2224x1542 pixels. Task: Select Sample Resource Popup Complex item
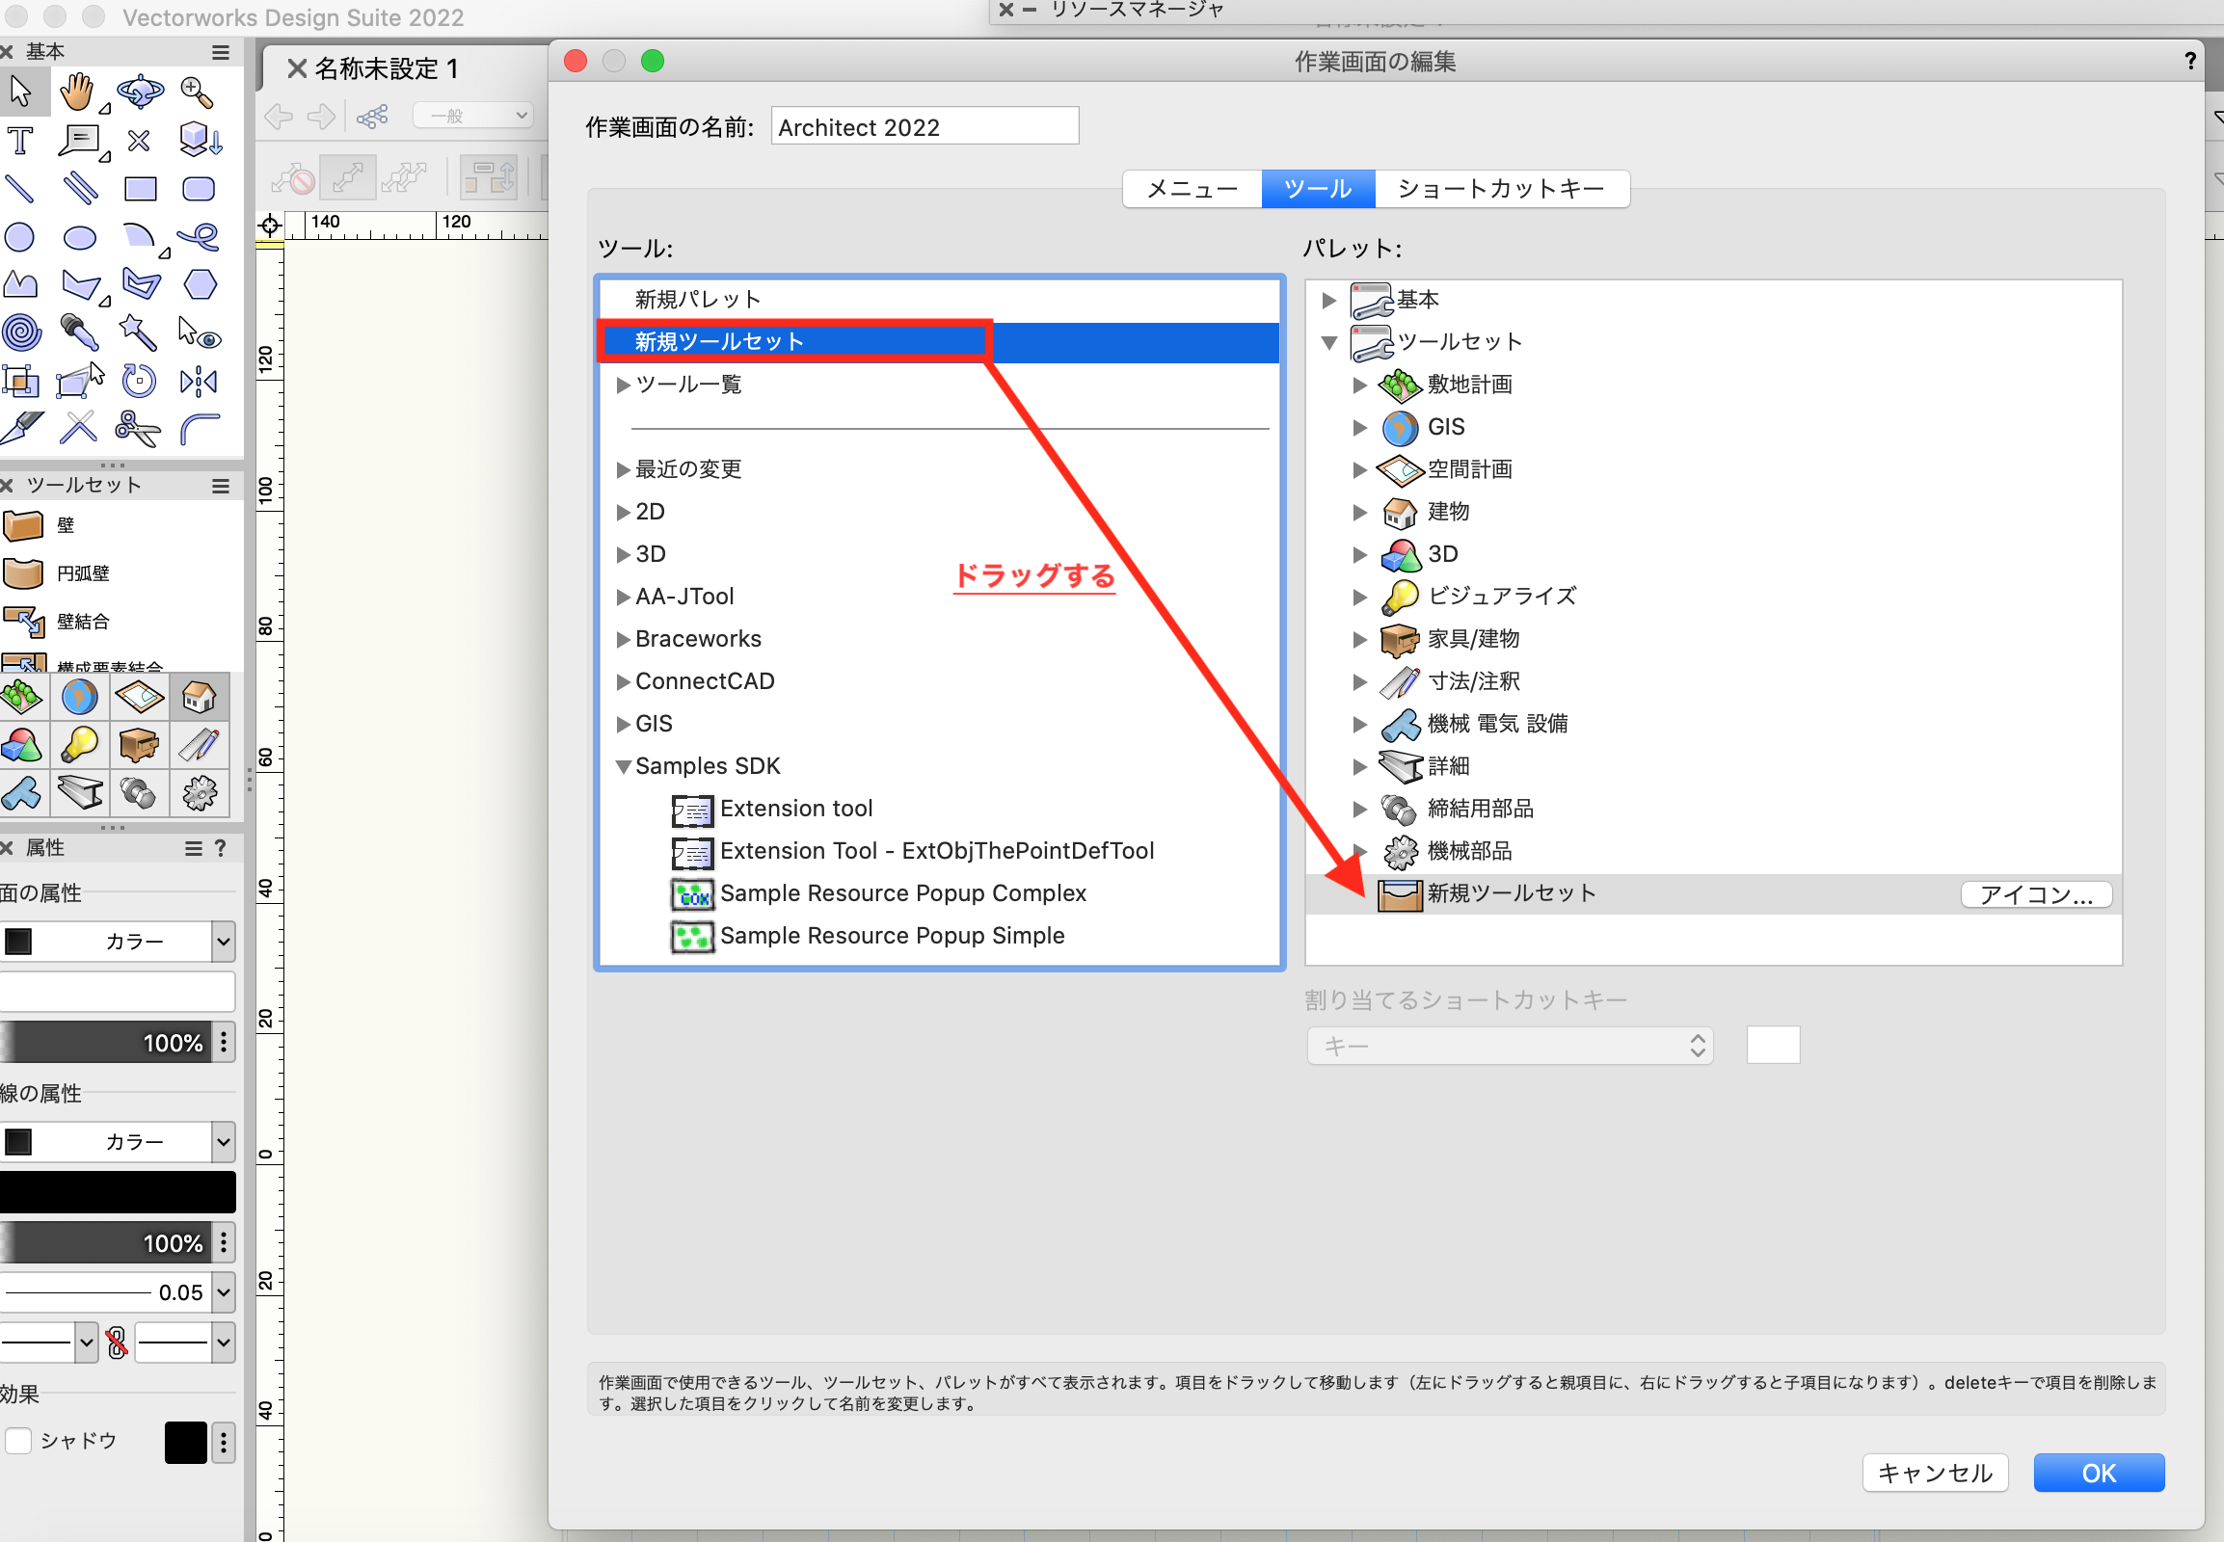pyautogui.click(x=878, y=894)
